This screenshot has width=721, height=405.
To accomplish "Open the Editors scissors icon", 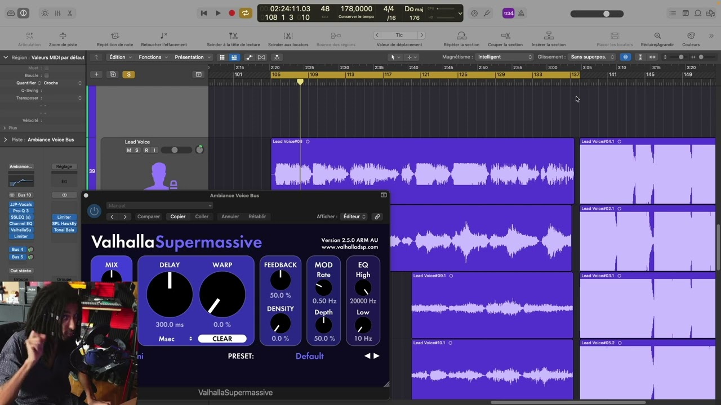I will tap(70, 13).
